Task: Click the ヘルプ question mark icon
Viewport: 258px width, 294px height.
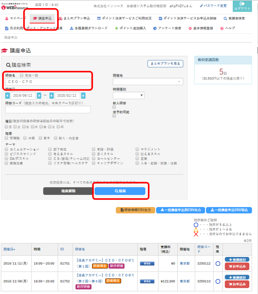Action: coord(222,28)
